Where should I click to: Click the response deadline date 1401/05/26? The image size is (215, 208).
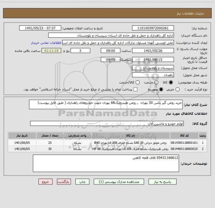pyautogui.click(x=153, y=51)
